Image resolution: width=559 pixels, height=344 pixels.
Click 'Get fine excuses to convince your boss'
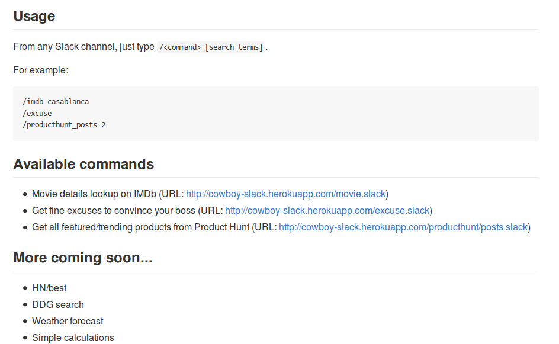(114, 211)
